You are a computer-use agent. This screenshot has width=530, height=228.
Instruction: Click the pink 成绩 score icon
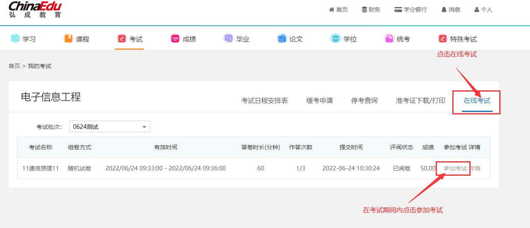[175, 39]
